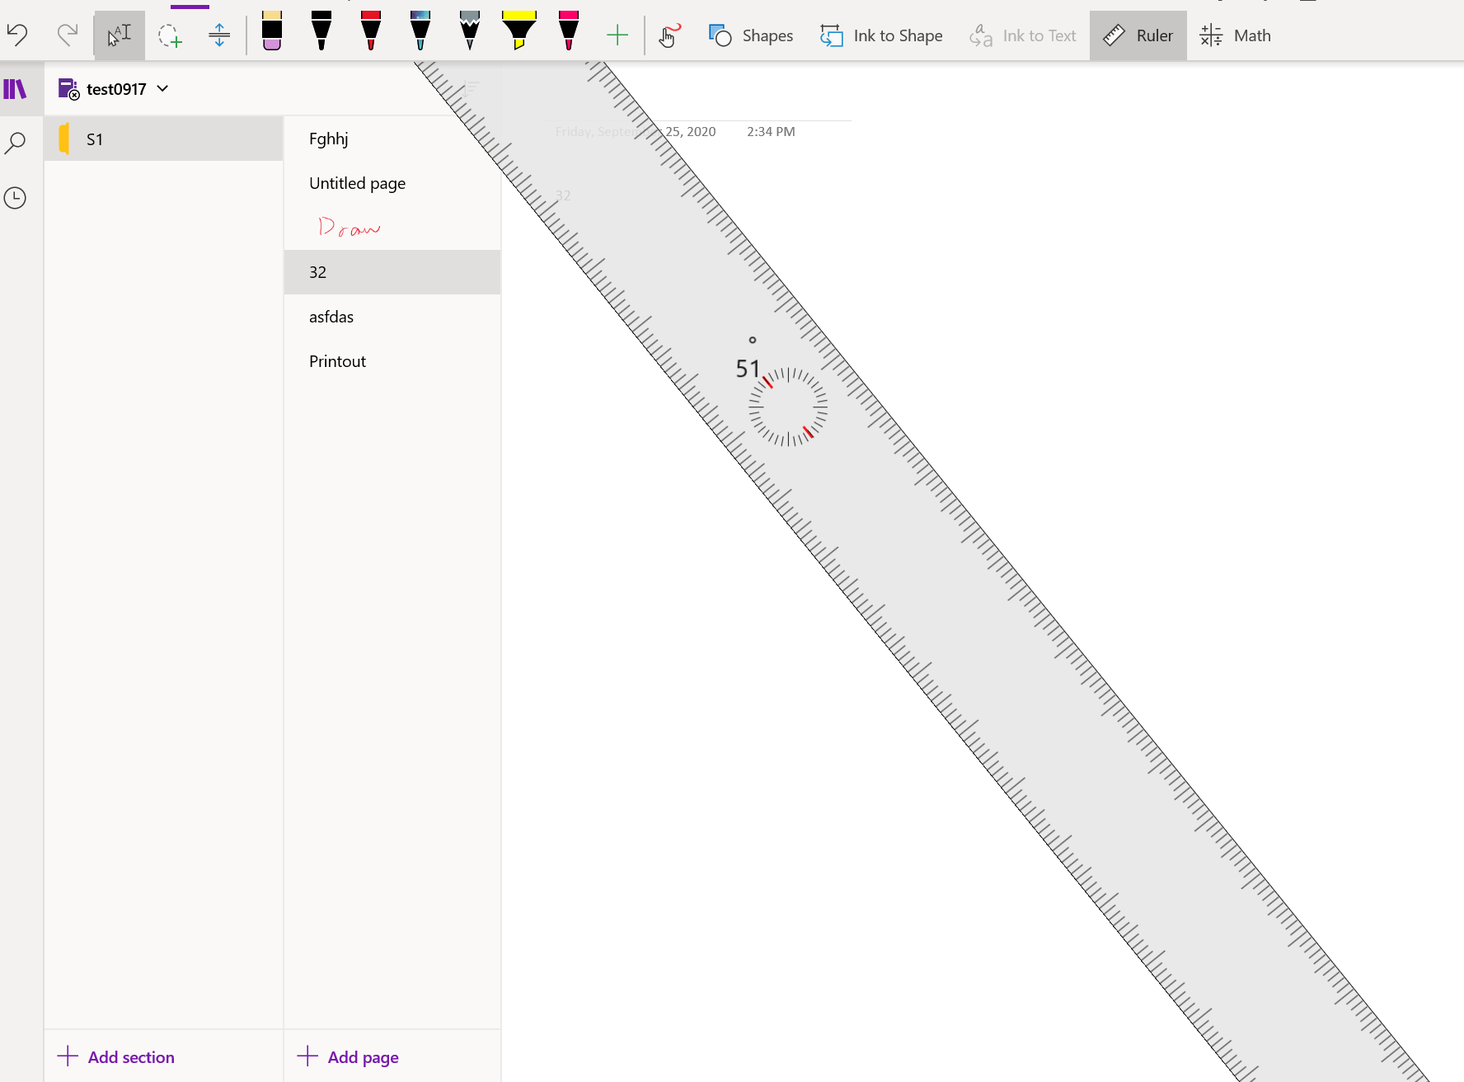Toggle Draw with Touch mode
1464x1082 pixels.
669,35
